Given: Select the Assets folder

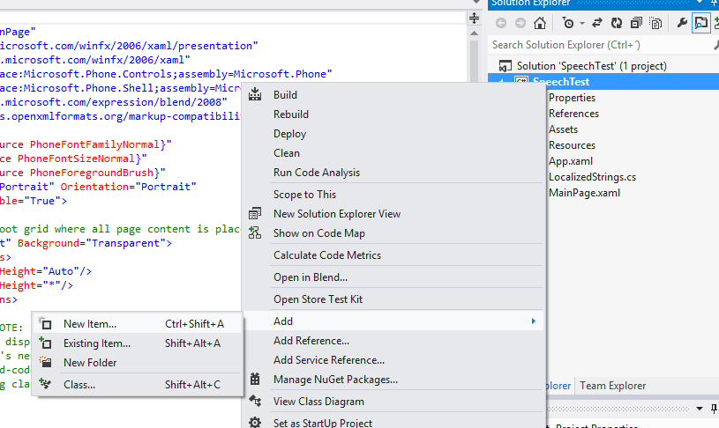Looking at the screenshot, I should point(563,129).
